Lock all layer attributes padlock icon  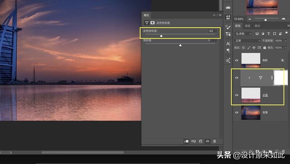point(265,47)
